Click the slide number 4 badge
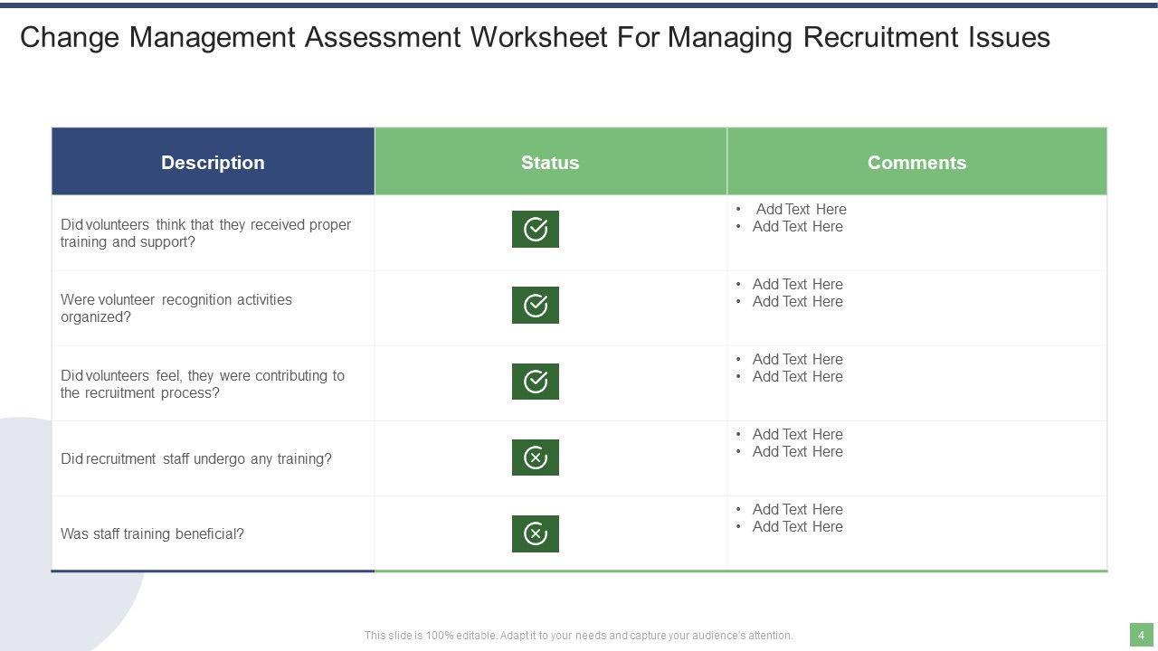1158x651 pixels. (x=1141, y=635)
